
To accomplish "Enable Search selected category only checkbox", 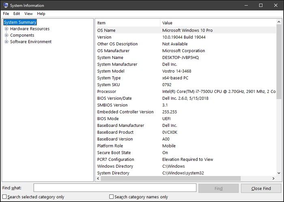I will (4, 197).
